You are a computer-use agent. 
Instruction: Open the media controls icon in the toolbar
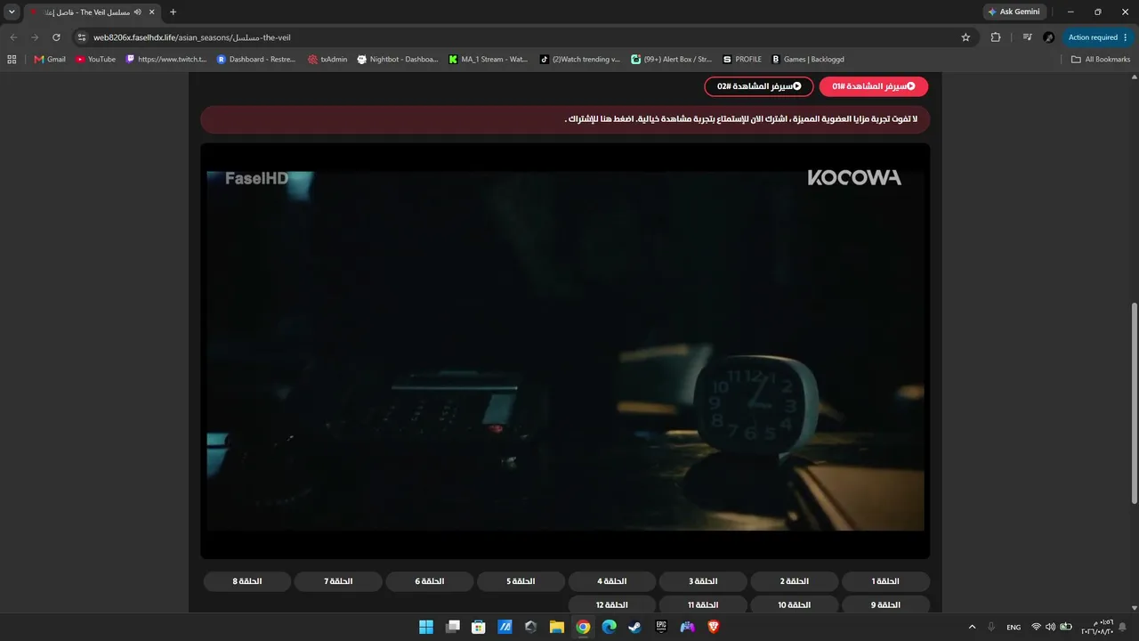coord(1027,37)
